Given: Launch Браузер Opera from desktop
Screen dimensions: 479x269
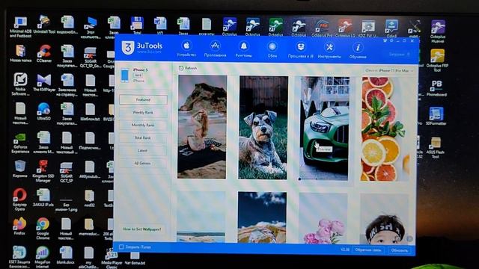Looking at the screenshot, I should click(19, 200).
